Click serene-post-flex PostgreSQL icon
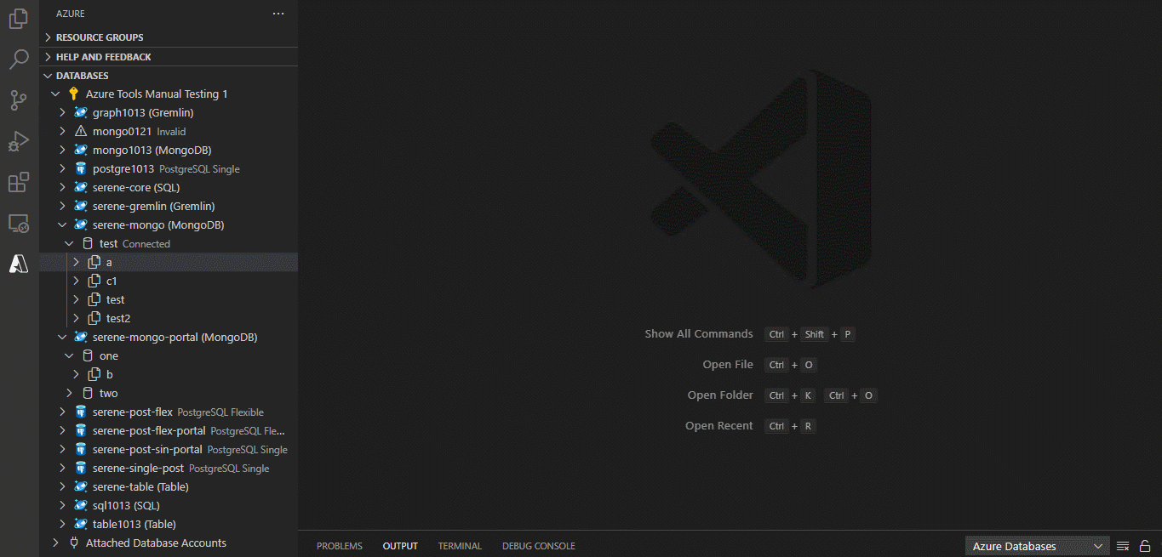 click(81, 412)
